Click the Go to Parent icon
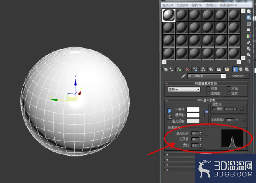Screen dimensions: 256x183 [x=241, y=70]
